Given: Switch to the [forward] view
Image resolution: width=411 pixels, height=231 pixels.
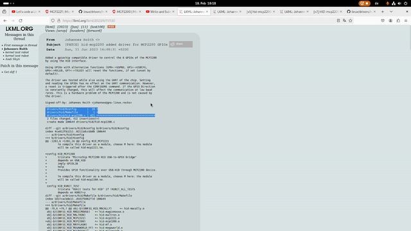Looking at the screenshot, I should pyautogui.click(x=94, y=31).
